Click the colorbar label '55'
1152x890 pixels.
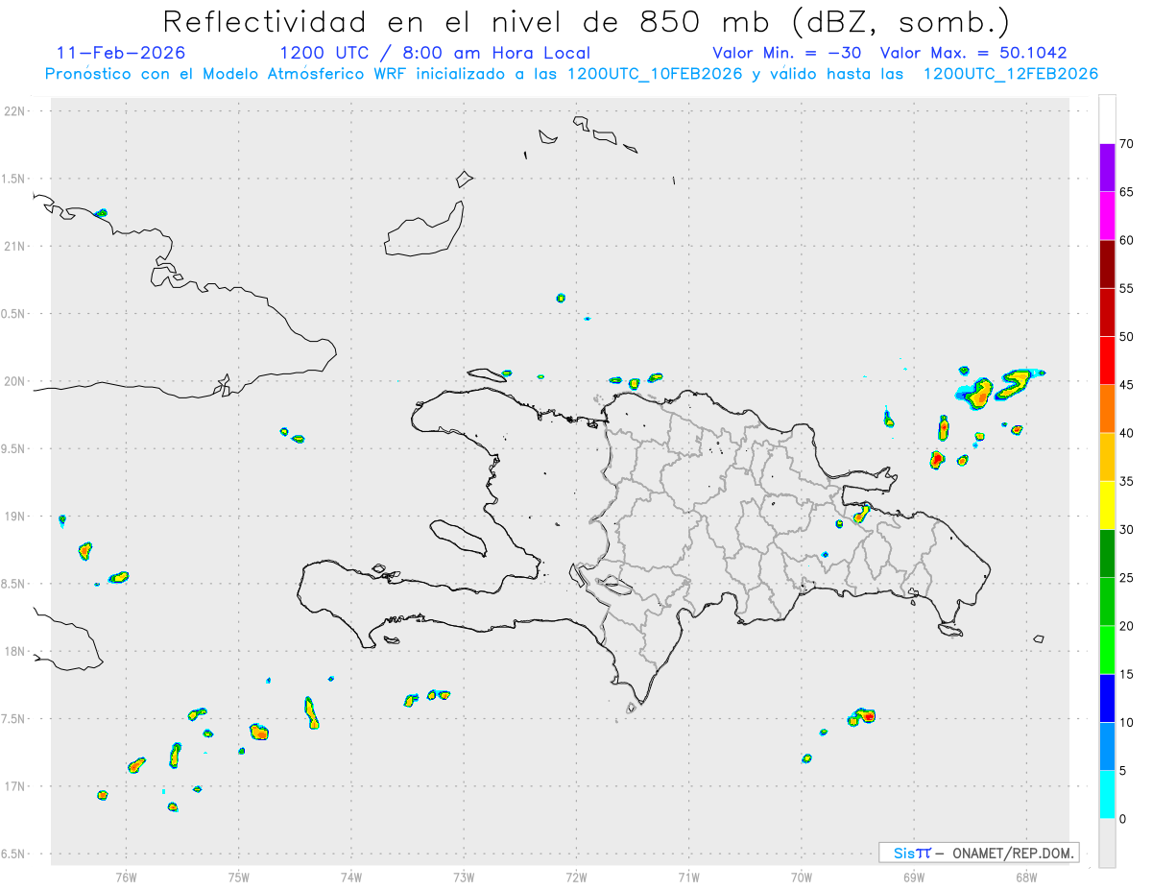point(1126,288)
